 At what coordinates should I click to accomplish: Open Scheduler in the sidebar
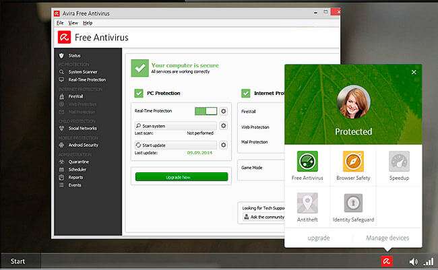(77, 170)
